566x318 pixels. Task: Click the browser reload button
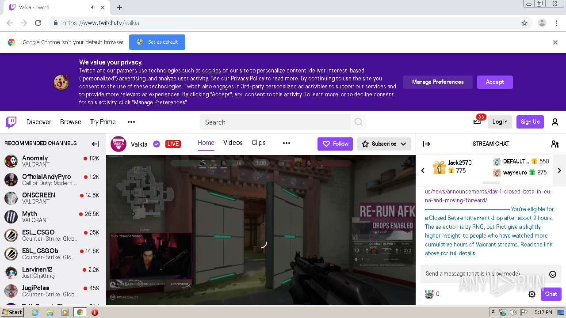point(38,23)
